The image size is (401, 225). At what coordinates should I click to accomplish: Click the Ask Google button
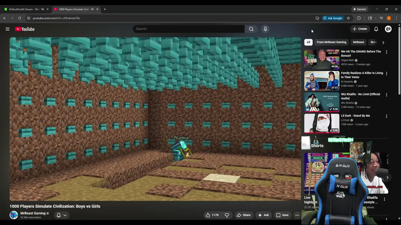click(x=333, y=18)
